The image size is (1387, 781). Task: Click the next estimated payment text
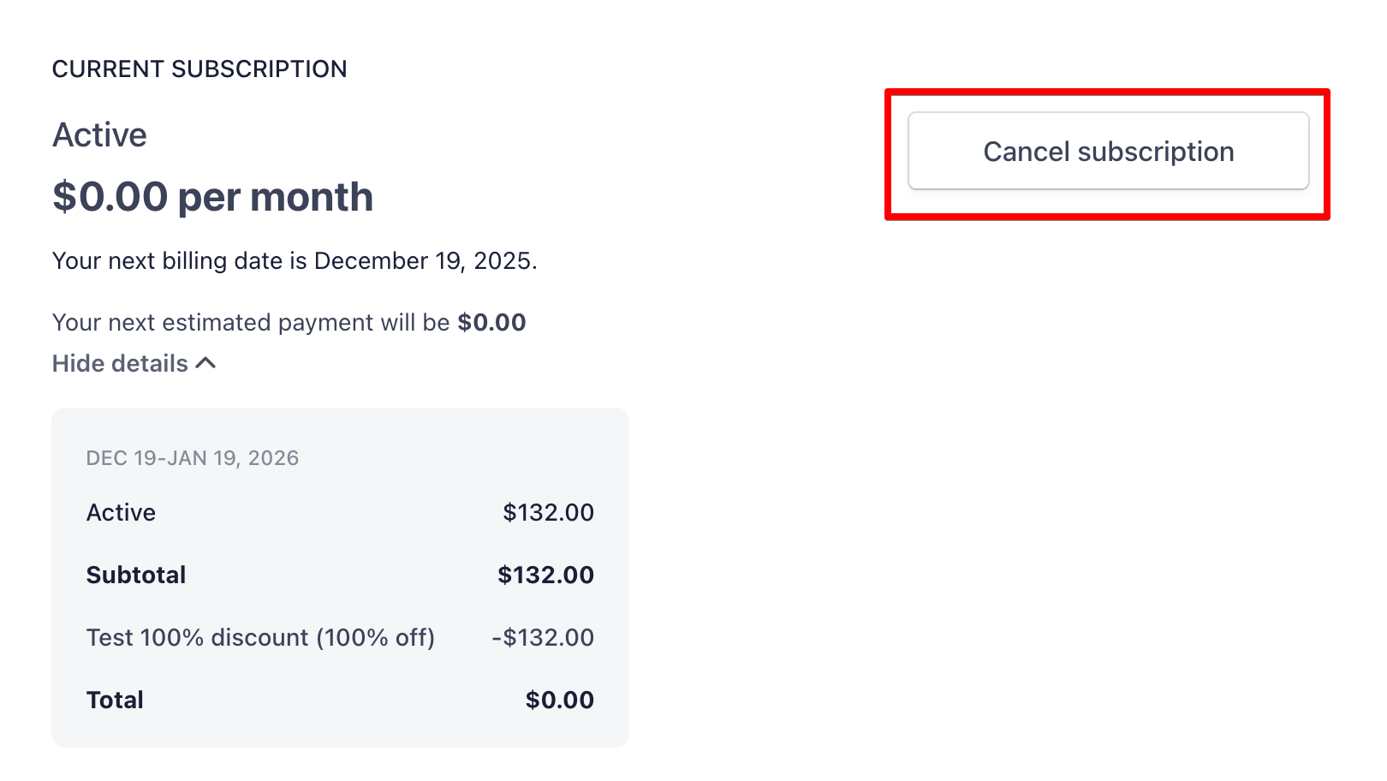(x=250, y=323)
